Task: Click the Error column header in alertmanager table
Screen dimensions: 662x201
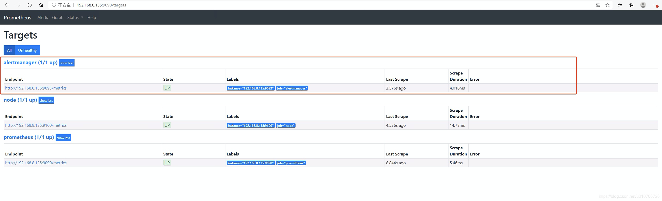Action: point(475,79)
